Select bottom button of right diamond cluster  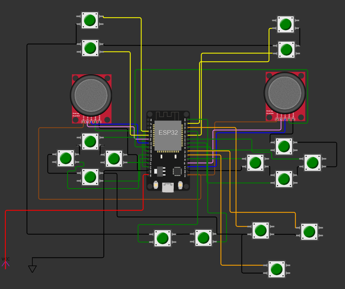point(284,179)
